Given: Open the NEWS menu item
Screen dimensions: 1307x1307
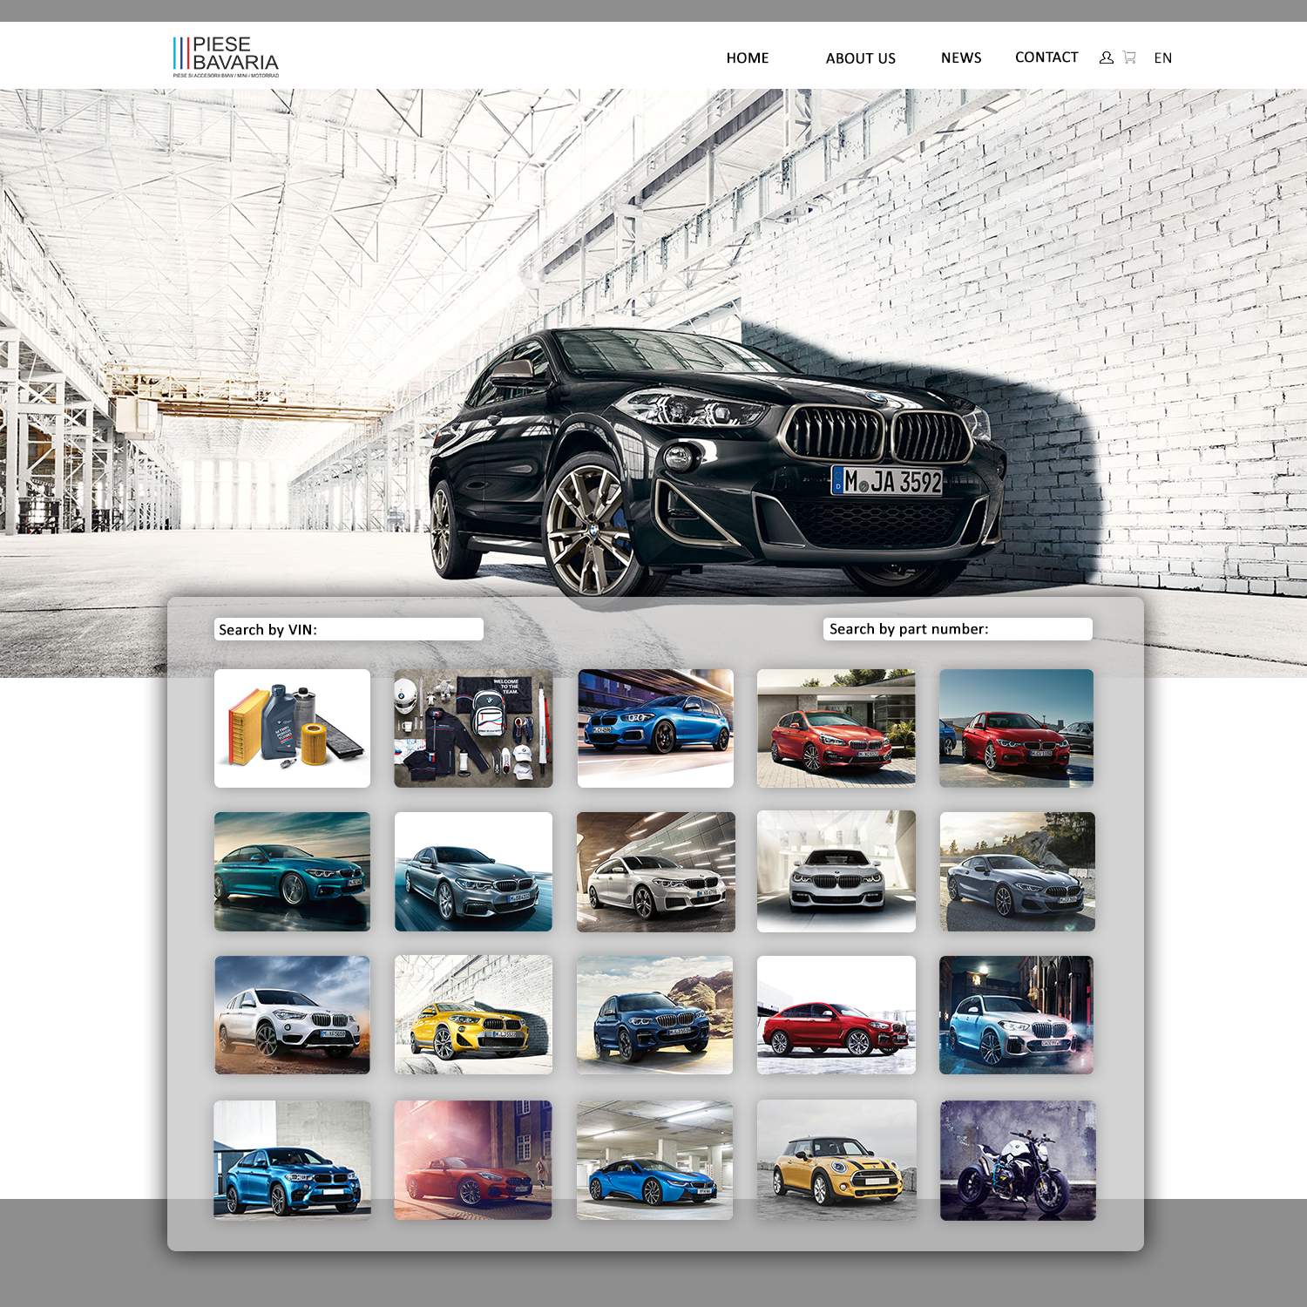Looking at the screenshot, I should click(x=961, y=58).
